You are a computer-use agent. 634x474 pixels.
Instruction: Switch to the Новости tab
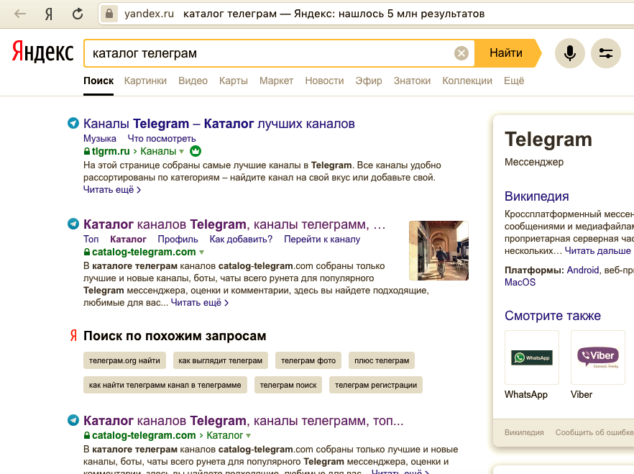[324, 81]
